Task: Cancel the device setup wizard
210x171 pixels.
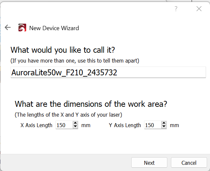Action: coord(189,162)
